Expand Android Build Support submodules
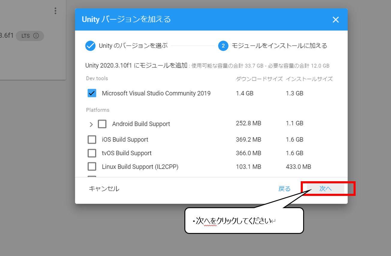The width and height of the screenshot is (391, 256). coord(91,124)
